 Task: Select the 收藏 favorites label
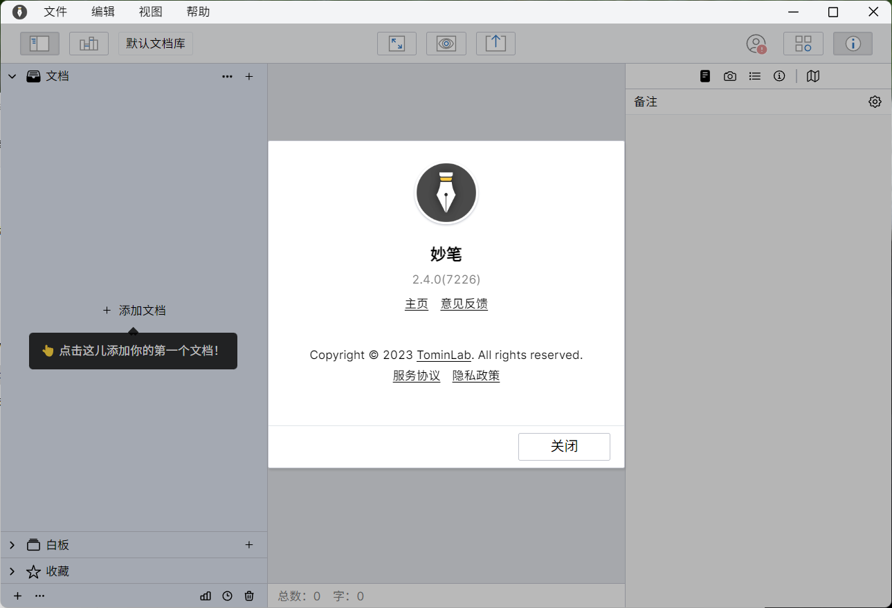point(58,571)
